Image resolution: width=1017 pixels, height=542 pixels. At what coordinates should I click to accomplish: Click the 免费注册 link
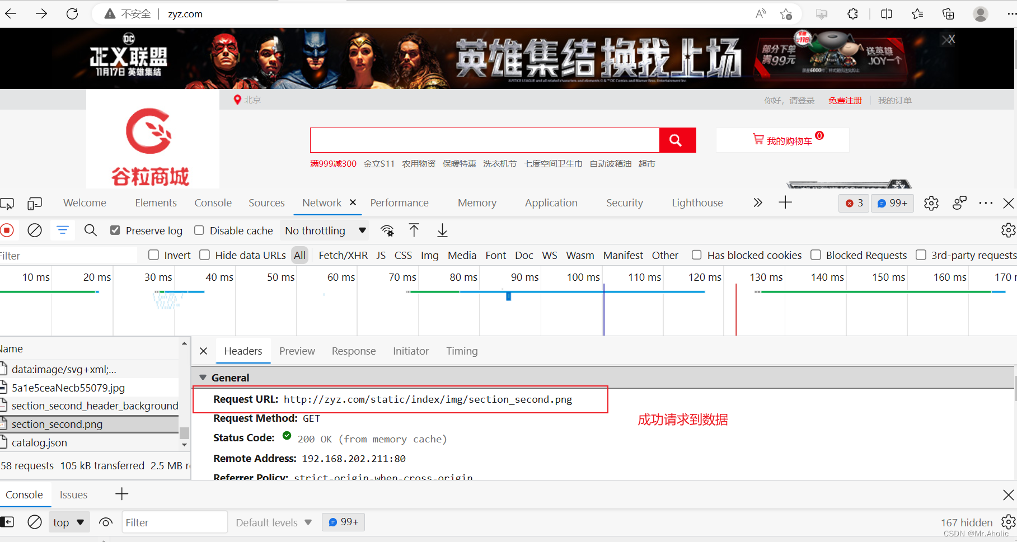tap(845, 101)
